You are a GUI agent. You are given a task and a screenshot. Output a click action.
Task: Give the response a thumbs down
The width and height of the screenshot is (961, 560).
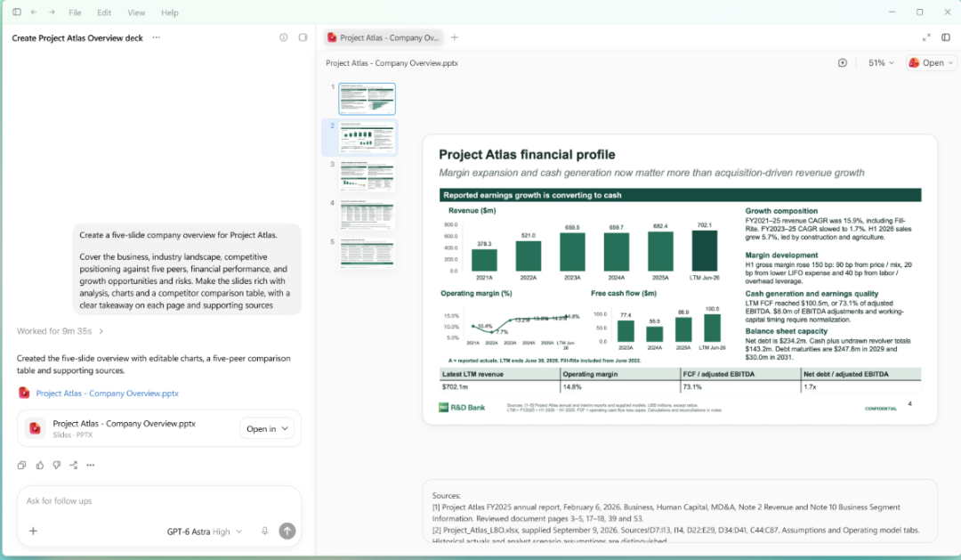click(x=56, y=465)
